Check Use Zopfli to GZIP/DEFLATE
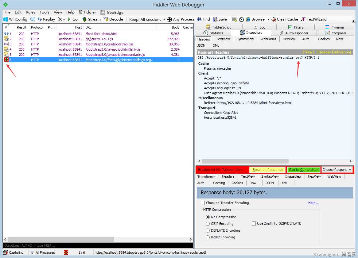The height and width of the screenshot is (258, 358). click(x=254, y=224)
